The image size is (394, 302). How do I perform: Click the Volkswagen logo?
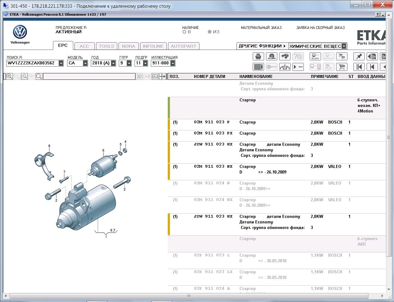point(20,32)
